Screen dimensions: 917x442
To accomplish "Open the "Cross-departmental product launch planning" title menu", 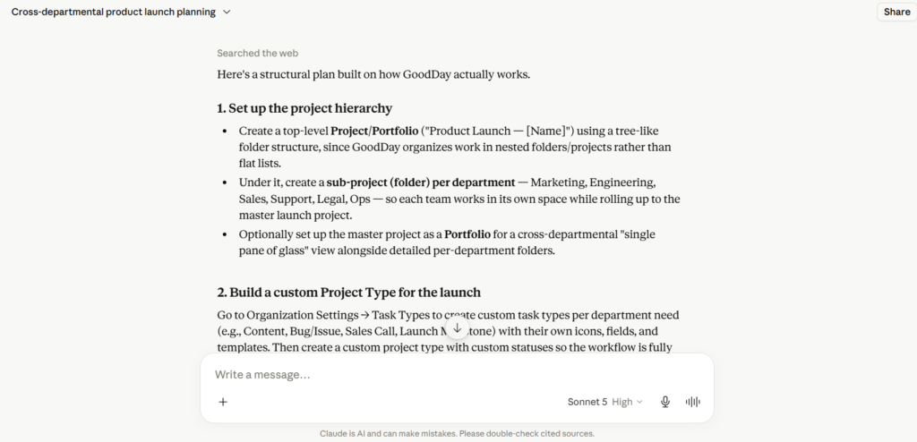I will point(114,13).
